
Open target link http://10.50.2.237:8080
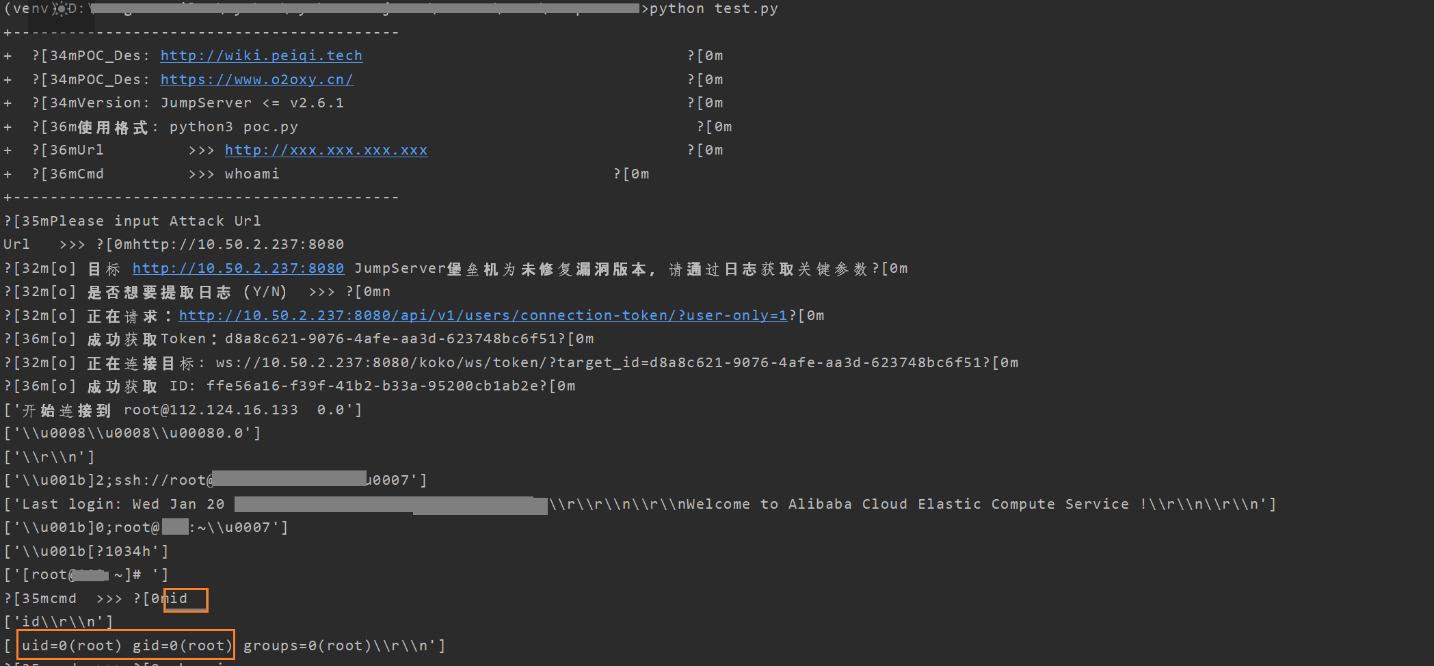238,268
